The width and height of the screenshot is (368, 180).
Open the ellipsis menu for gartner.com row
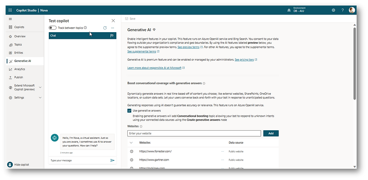[x=222, y=160]
